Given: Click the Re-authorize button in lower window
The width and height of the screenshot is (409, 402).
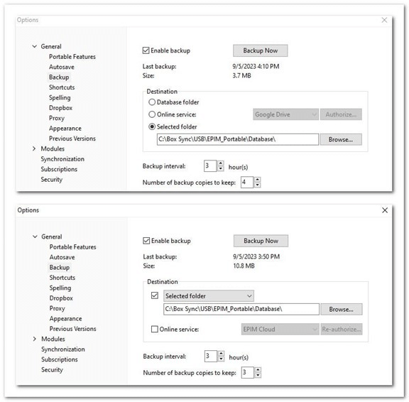Looking at the screenshot, I should point(342,330).
